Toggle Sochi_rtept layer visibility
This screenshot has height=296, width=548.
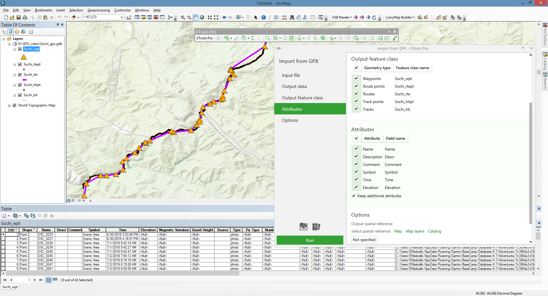[20, 64]
